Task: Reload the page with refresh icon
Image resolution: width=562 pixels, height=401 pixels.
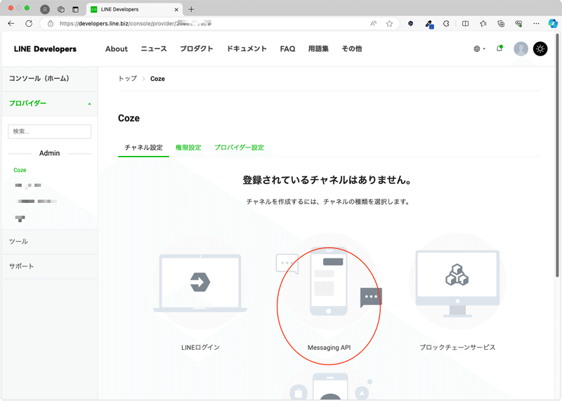Action: pyautogui.click(x=29, y=24)
